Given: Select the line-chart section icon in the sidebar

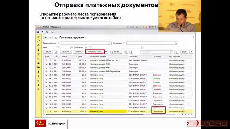Looking at the screenshot, I should (38, 41).
